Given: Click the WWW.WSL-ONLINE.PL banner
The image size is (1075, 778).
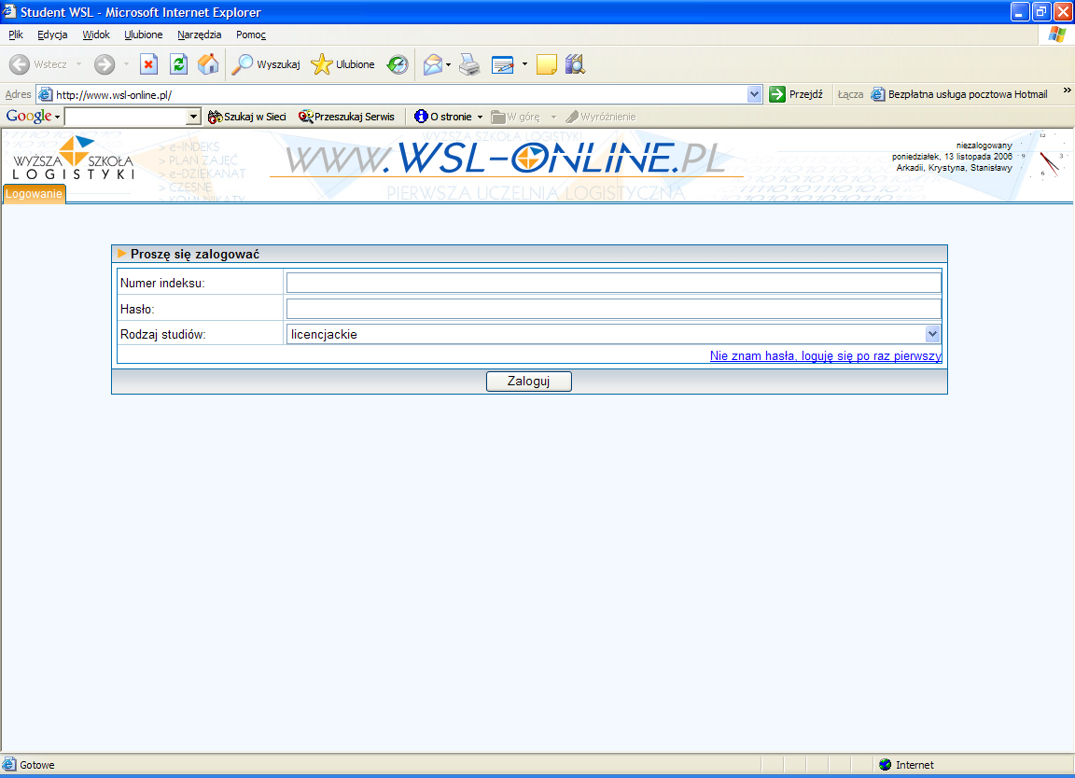Looking at the screenshot, I should (x=505, y=159).
